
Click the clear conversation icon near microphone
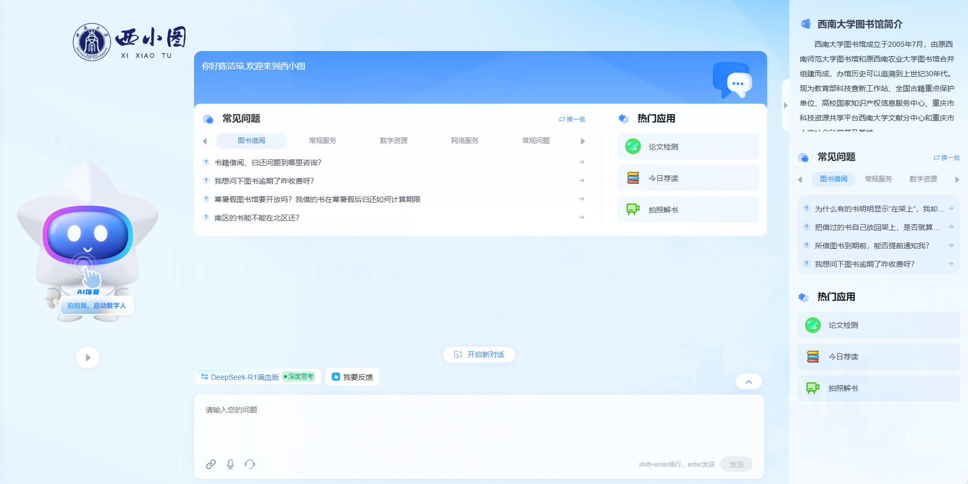pyautogui.click(x=250, y=464)
